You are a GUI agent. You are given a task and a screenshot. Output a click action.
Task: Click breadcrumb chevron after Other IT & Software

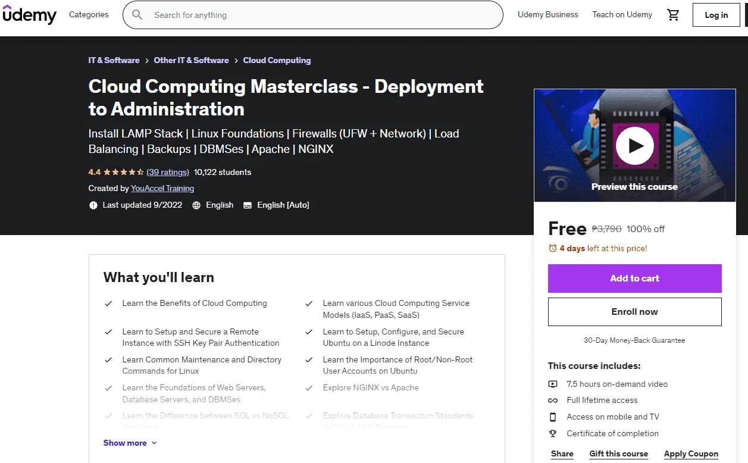tap(236, 61)
